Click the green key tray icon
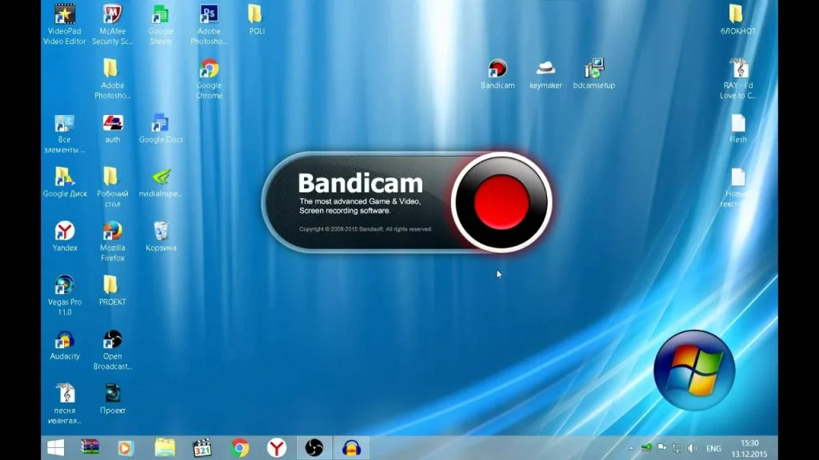The image size is (819, 460). [646, 447]
